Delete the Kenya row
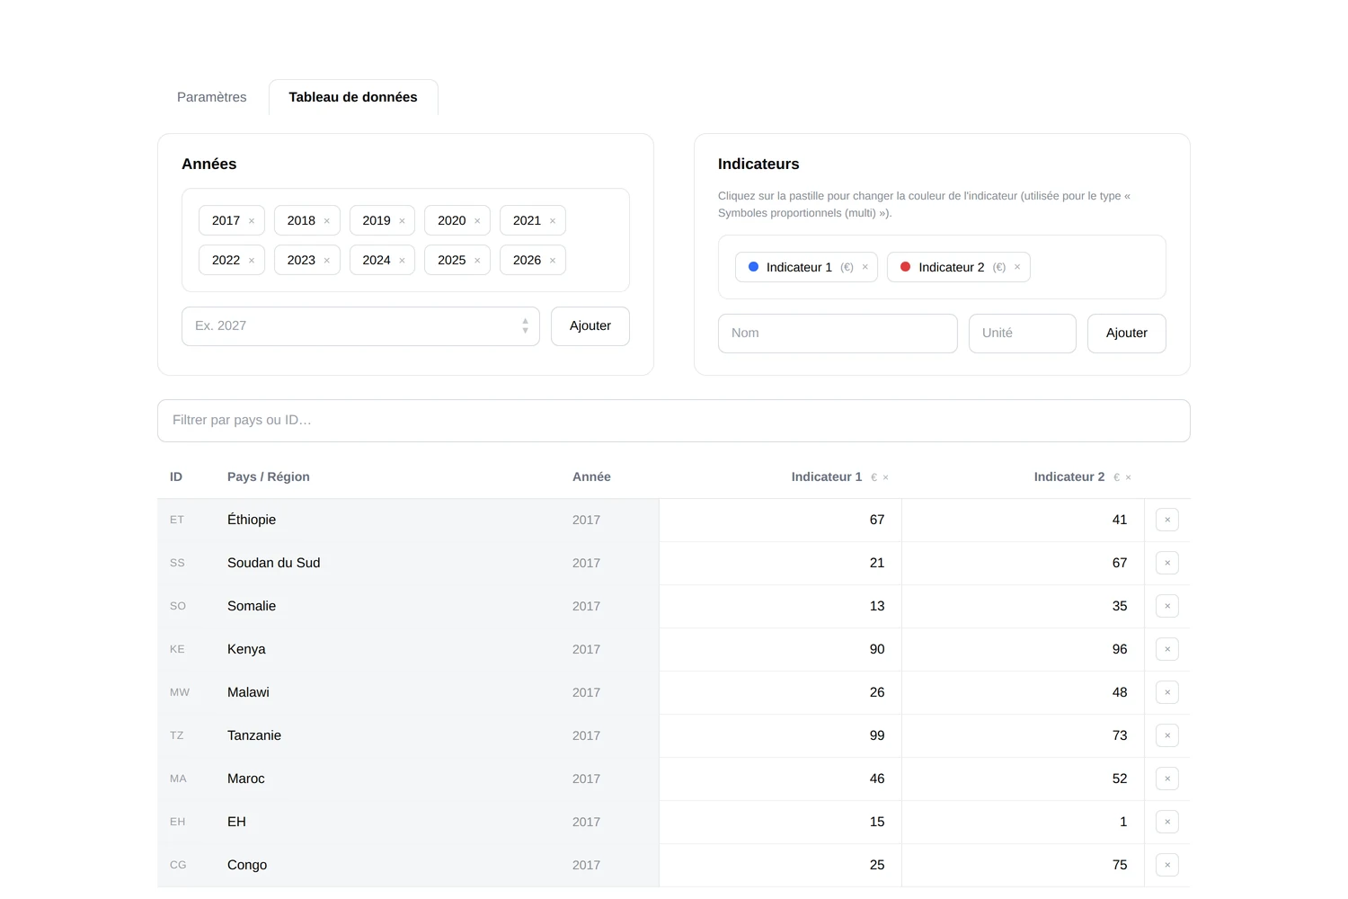1348x899 pixels. click(1167, 649)
